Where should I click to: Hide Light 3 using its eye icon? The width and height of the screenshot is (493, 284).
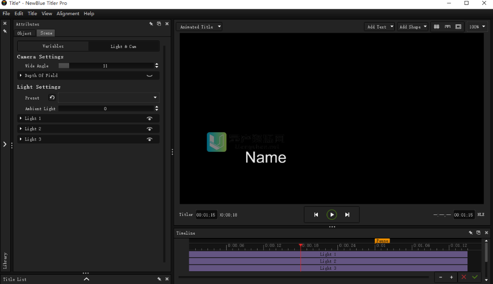pos(150,140)
